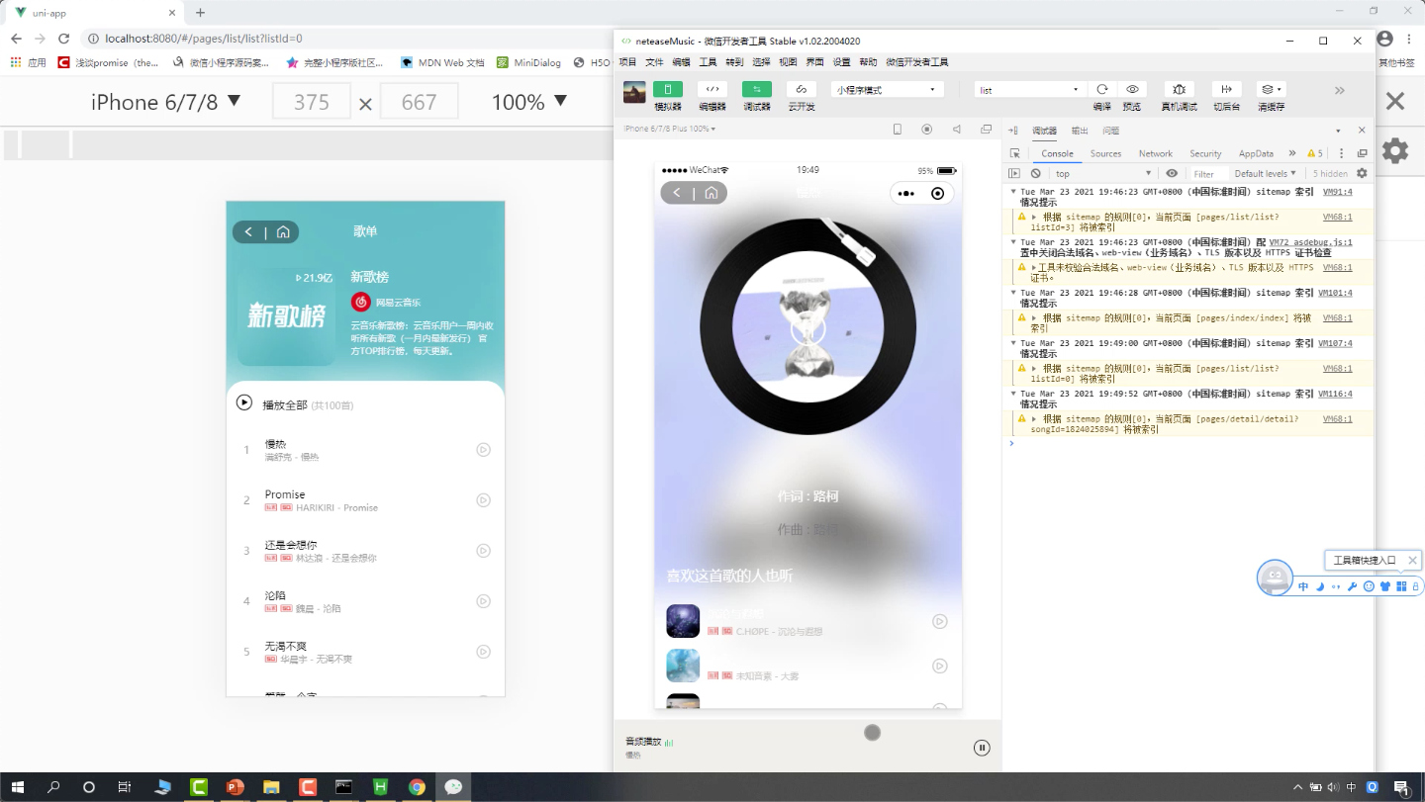Expand more toolbar items with double chevron
Screen dimensions: 1425x802
tap(1340, 90)
